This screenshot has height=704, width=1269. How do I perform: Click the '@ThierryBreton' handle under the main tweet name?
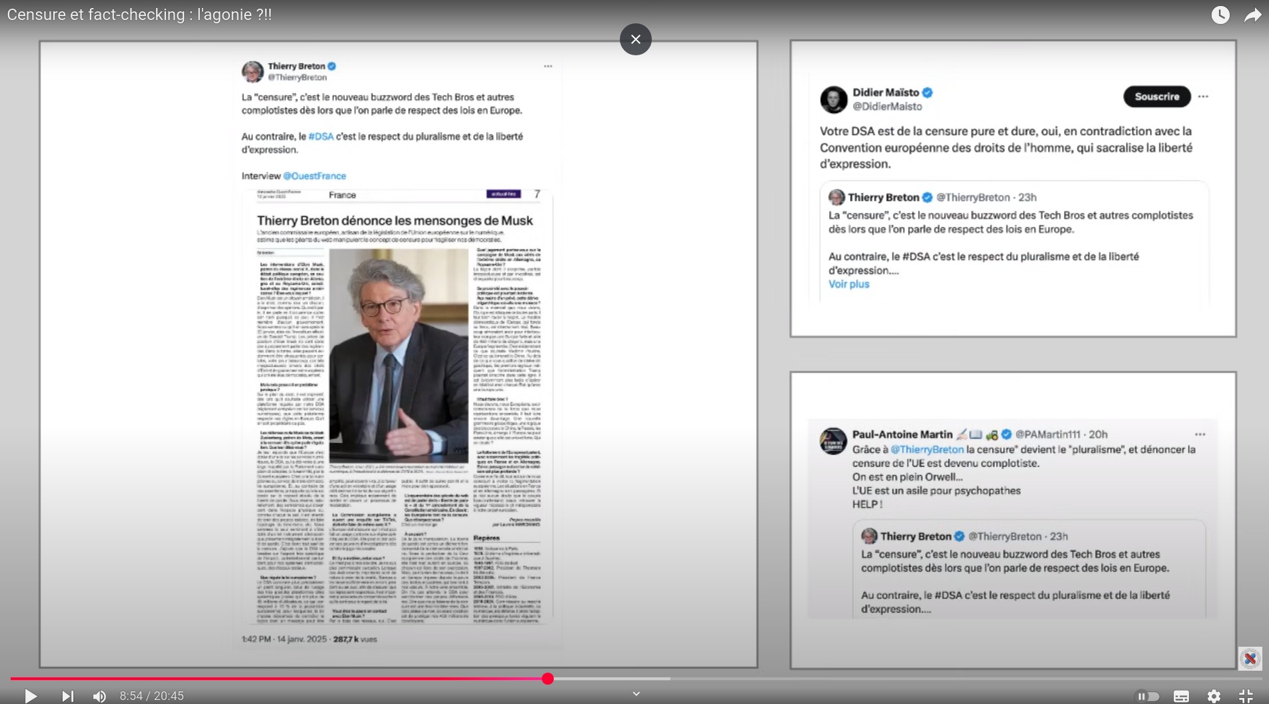click(297, 78)
